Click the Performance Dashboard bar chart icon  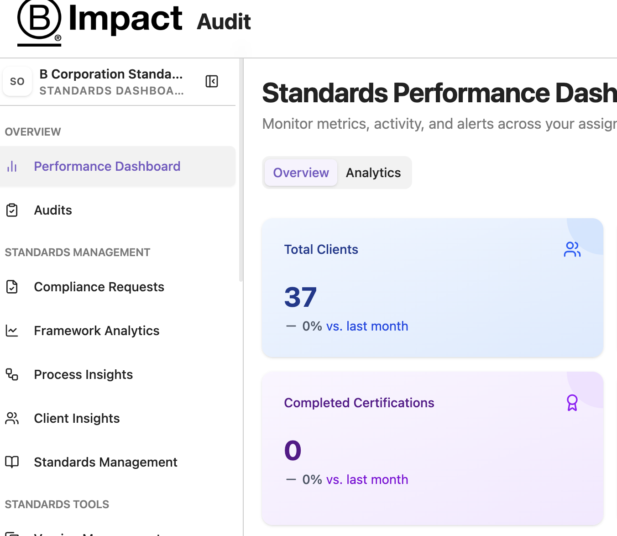(x=12, y=166)
